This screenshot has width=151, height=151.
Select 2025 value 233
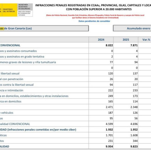(x=135, y=90)
